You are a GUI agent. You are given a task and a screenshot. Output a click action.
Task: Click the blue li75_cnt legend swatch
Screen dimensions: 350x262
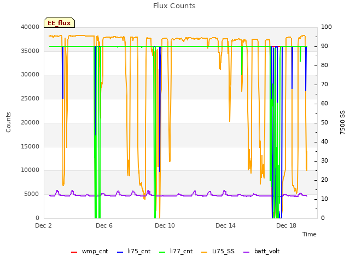pos(120,252)
